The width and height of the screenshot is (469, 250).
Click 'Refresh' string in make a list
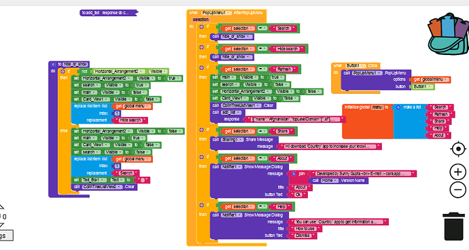(441, 114)
